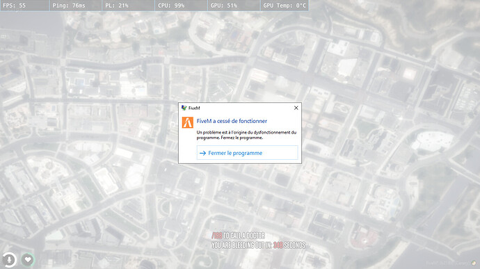Viewport: 480px width, 269px height.
Task: Close the FiveM crash dialog
Action: pos(296,108)
